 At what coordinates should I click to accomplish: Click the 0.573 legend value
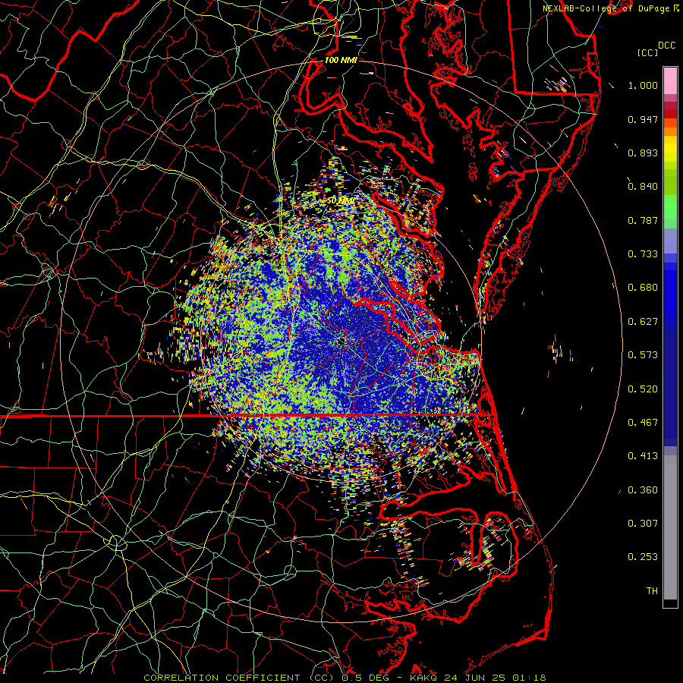click(x=643, y=355)
